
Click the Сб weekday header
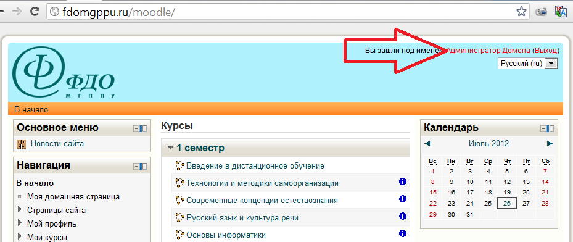[x=545, y=161]
